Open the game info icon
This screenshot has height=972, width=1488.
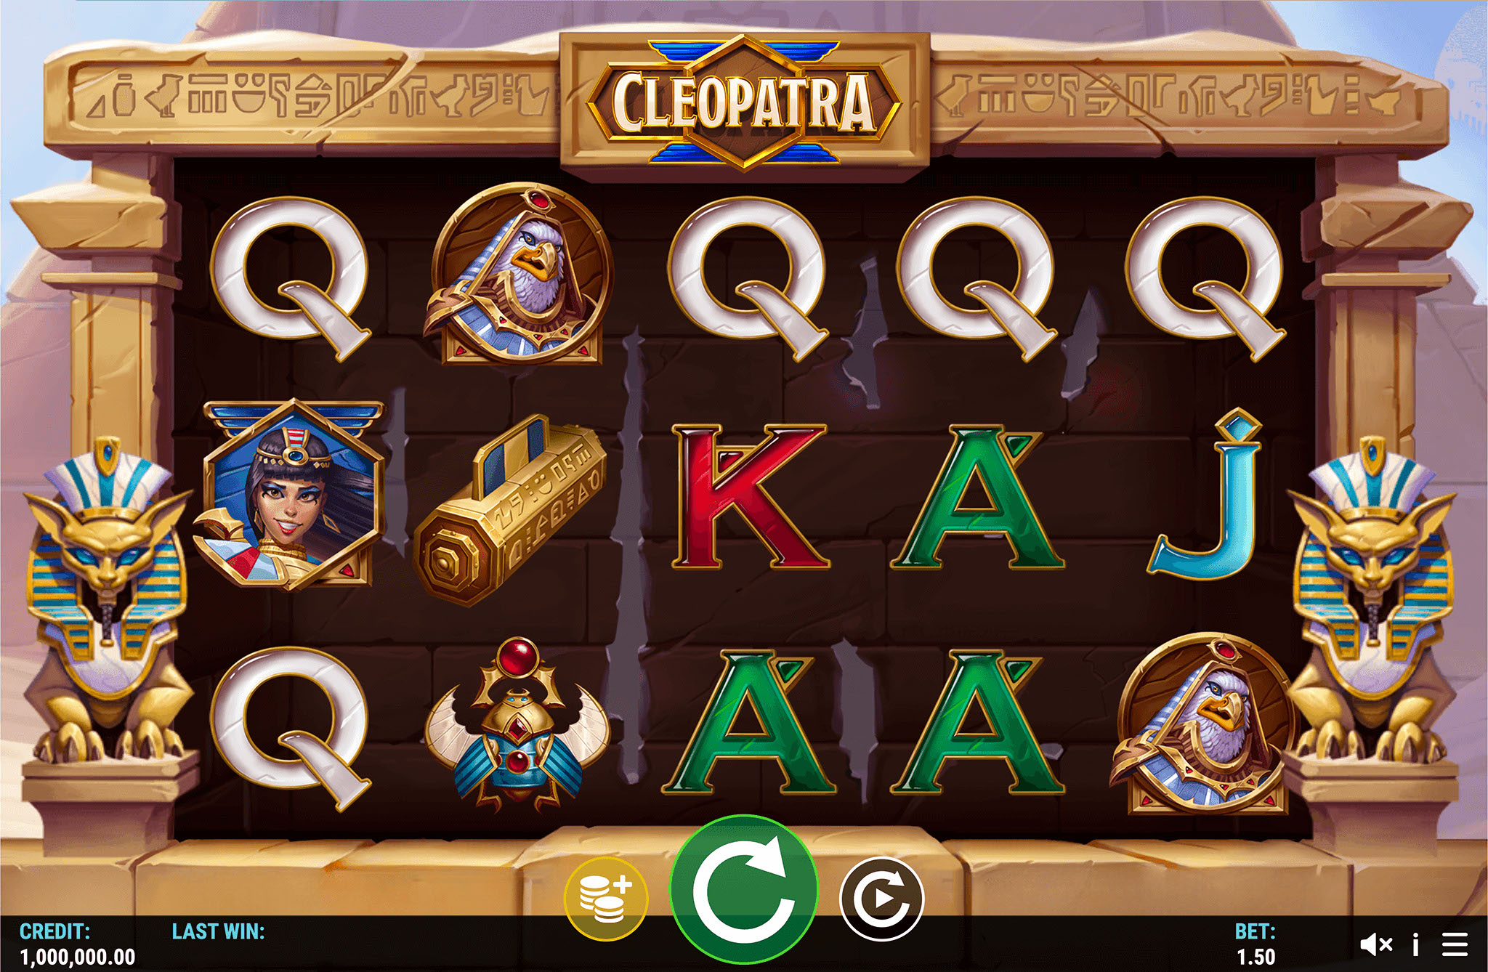[1415, 944]
